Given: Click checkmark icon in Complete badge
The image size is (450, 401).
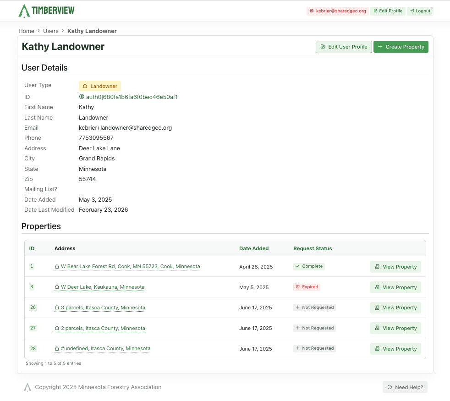Looking at the screenshot, I should point(297,266).
